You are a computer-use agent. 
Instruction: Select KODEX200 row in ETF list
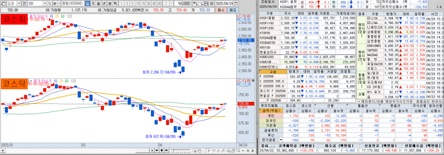[307, 57]
